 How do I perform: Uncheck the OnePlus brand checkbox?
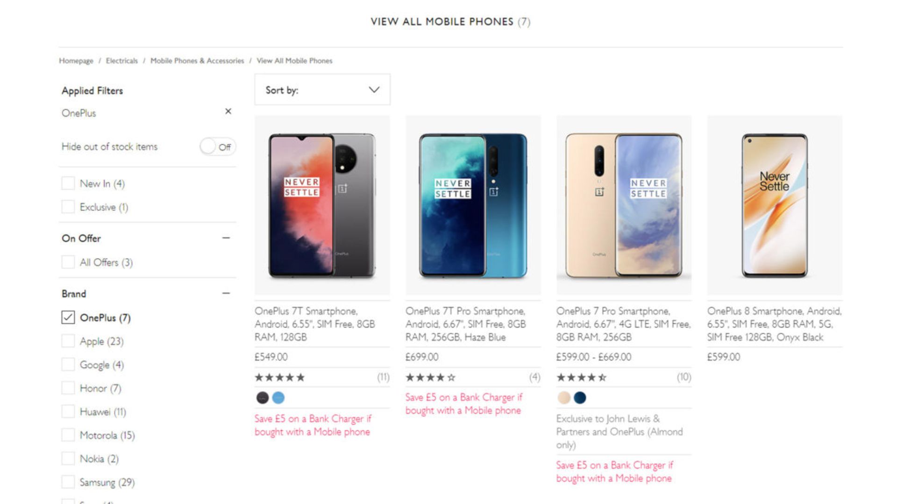(x=68, y=318)
